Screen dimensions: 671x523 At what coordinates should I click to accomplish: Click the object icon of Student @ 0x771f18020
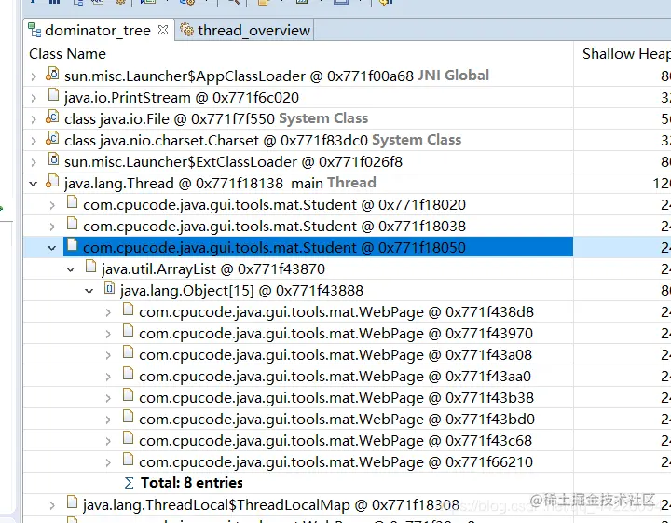[x=73, y=202]
